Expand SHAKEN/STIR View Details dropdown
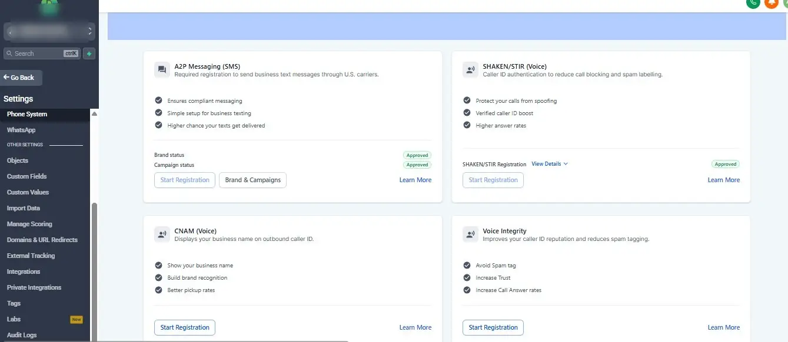Viewport: 788px width, 342px height. pyautogui.click(x=550, y=164)
